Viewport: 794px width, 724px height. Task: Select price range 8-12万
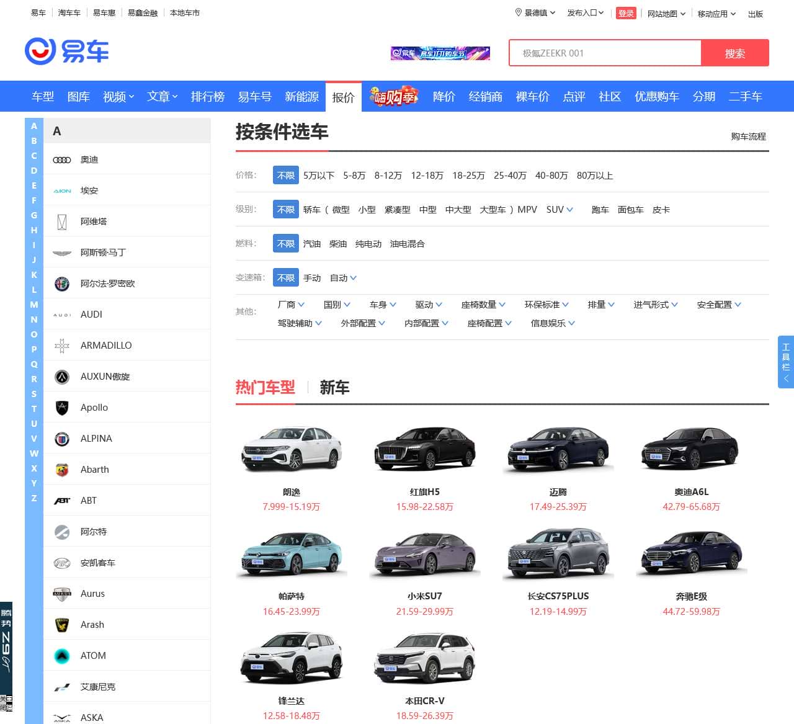point(388,176)
